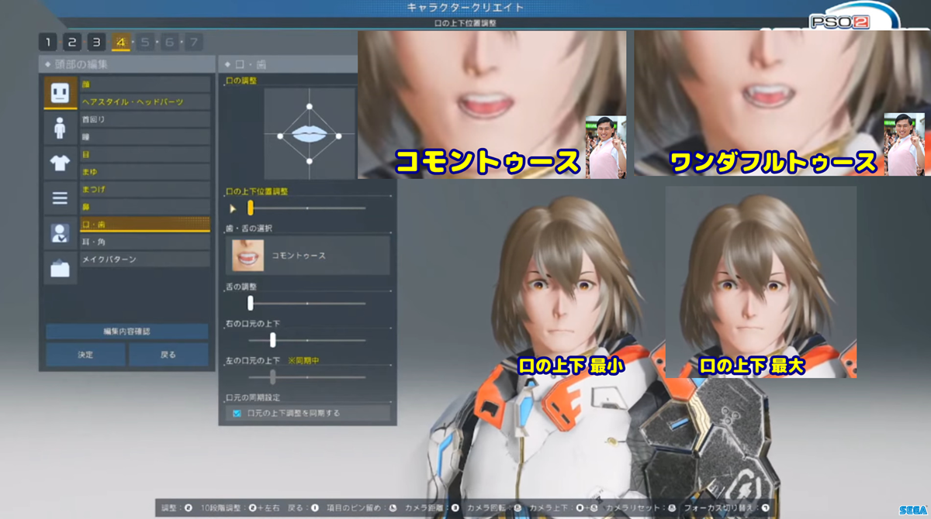
Task: Click the コモントゥース comparison image
Action: click(492, 104)
